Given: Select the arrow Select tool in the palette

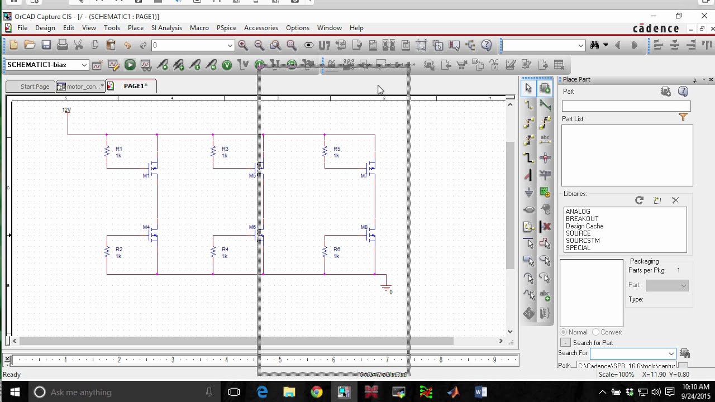Looking at the screenshot, I should (x=528, y=88).
